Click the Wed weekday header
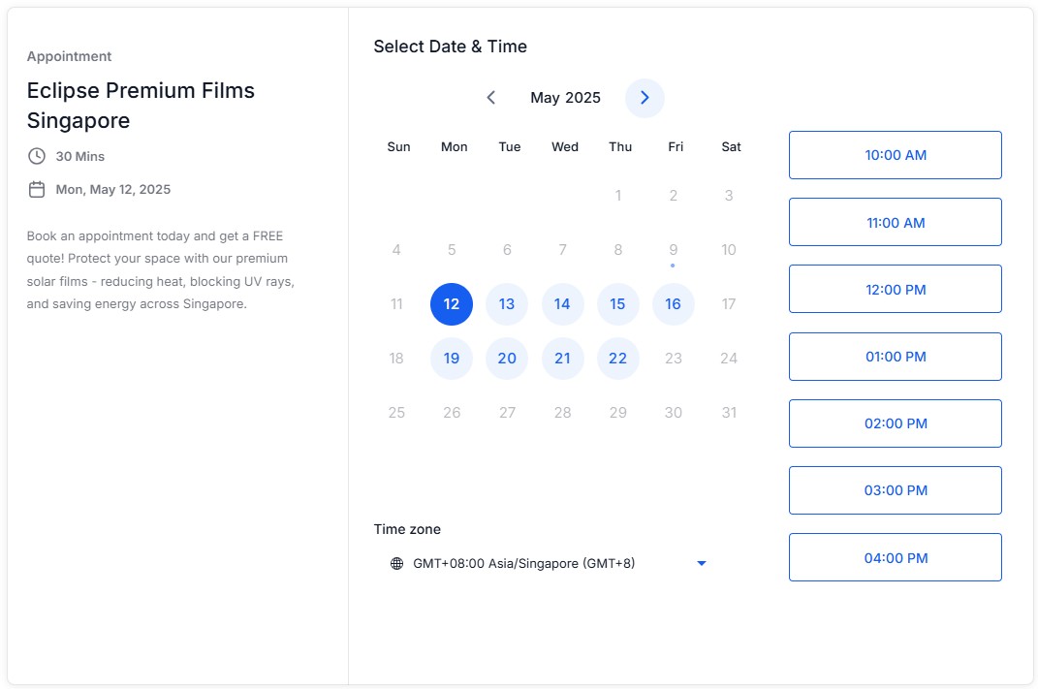 pyautogui.click(x=565, y=147)
